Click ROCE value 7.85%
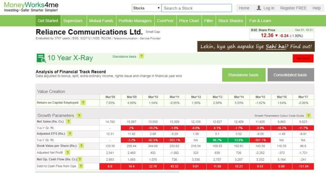Screen dimensions: 326x173 tap(110, 103)
